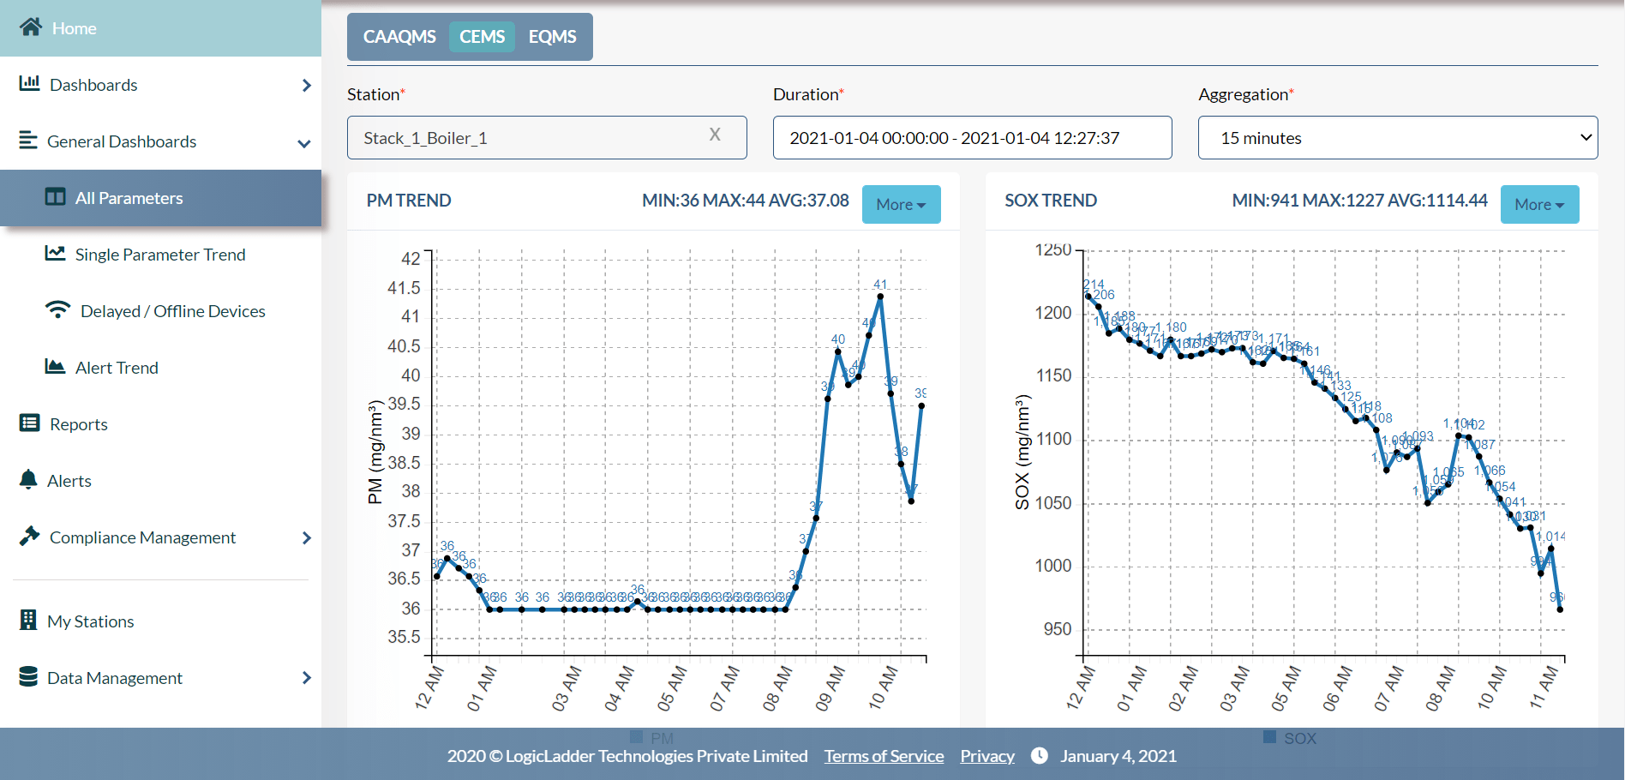Screen dimensions: 1625x780
Task: Click the Duration date range field
Action: coord(972,137)
